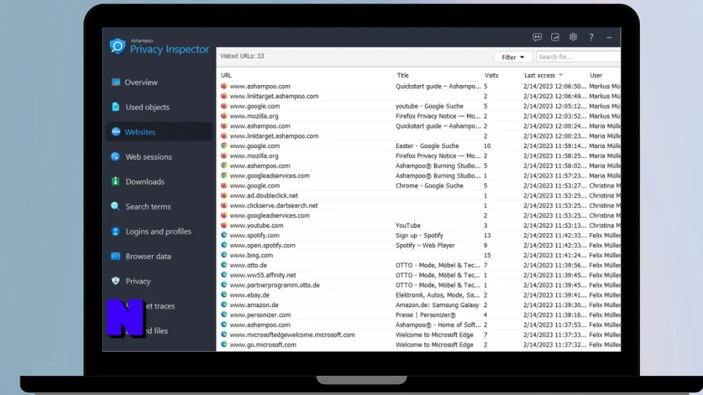The width and height of the screenshot is (703, 395).
Task: Click Chrome icon beside www.googleadservices.com Ashampoo Burning row
Action: [x=224, y=176]
